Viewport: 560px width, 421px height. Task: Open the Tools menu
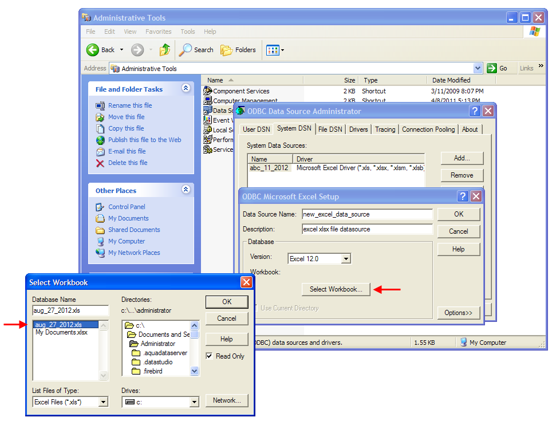pos(187,32)
